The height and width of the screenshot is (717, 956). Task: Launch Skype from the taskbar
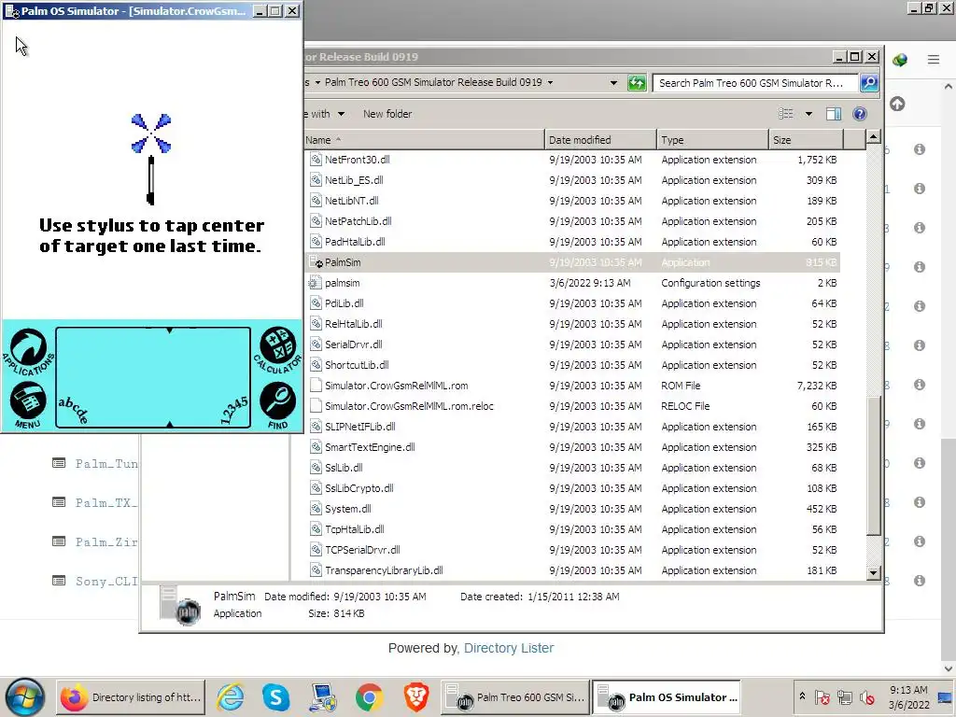pos(275,696)
